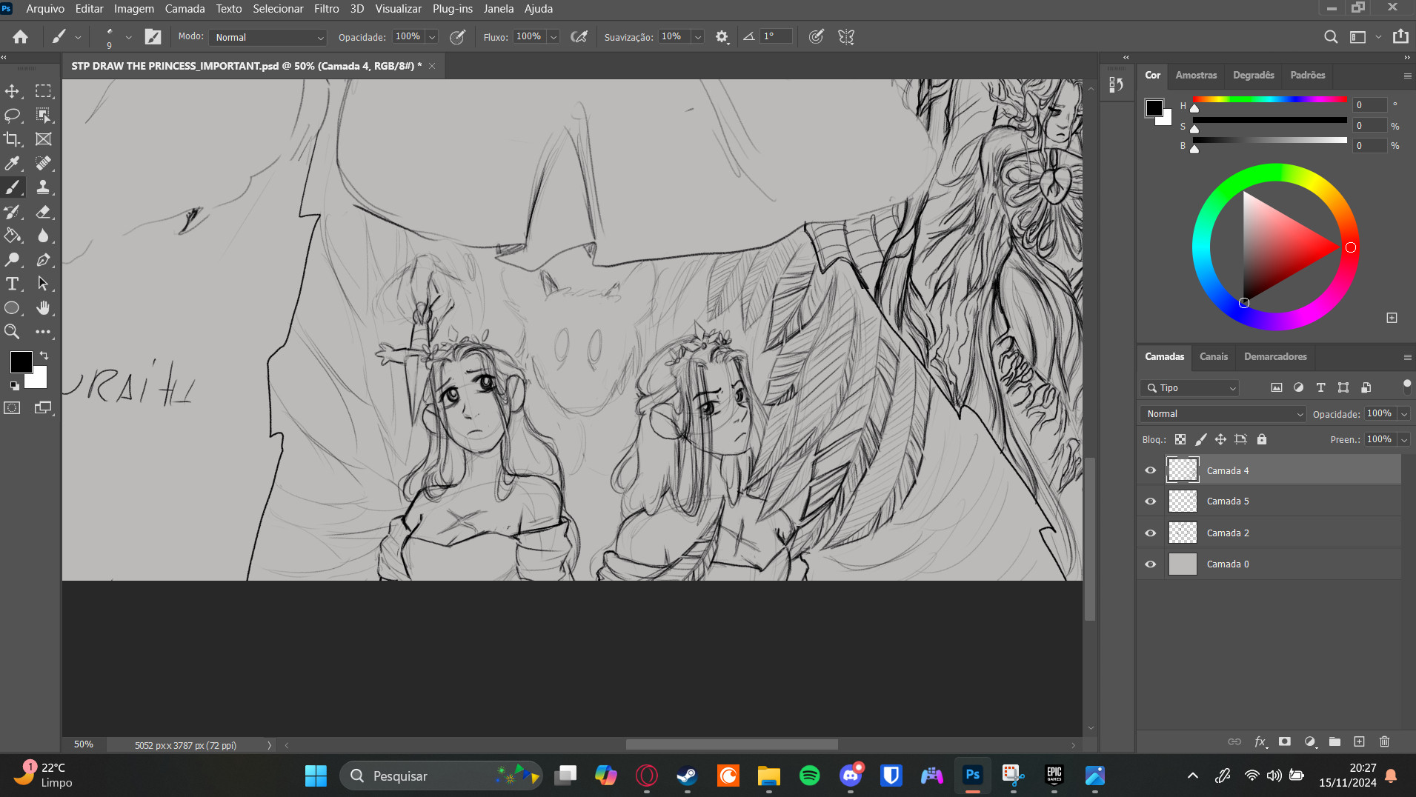
Task: Select the Blur tool
Action: [x=44, y=236]
